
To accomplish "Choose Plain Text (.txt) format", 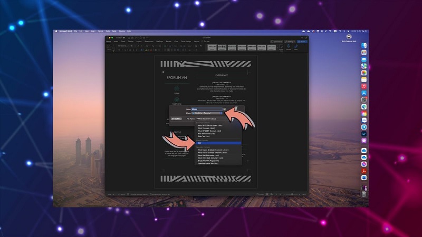I will click(x=204, y=136).
